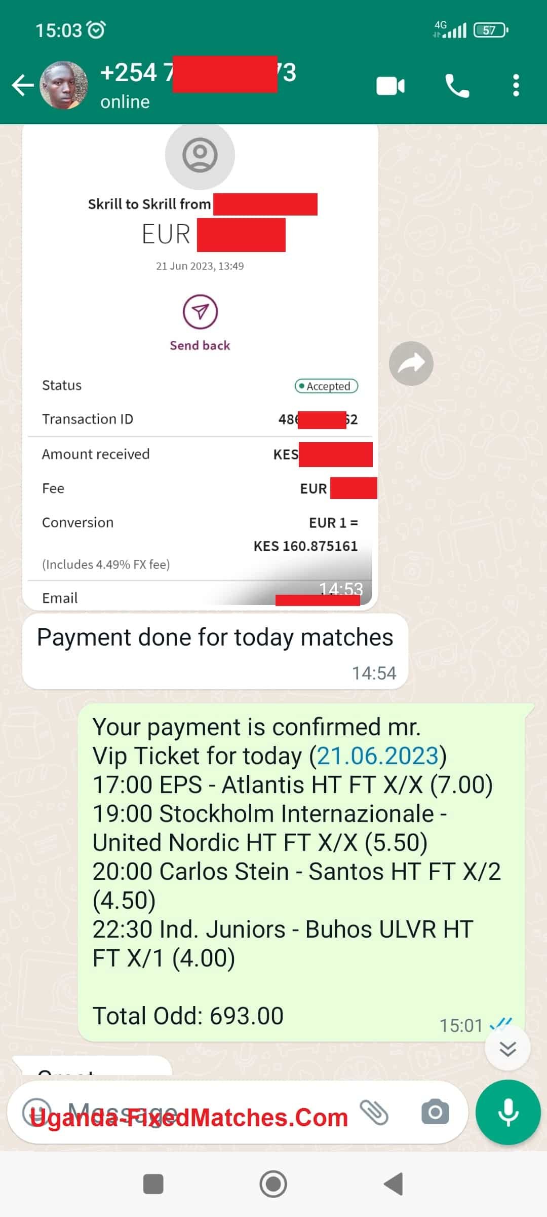Focus the Message text input field
The height and width of the screenshot is (1217, 547).
[x=203, y=1112]
